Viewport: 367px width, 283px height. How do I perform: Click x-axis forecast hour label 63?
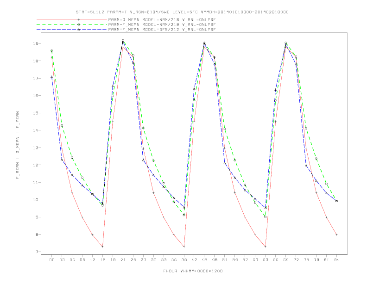pos(266,260)
